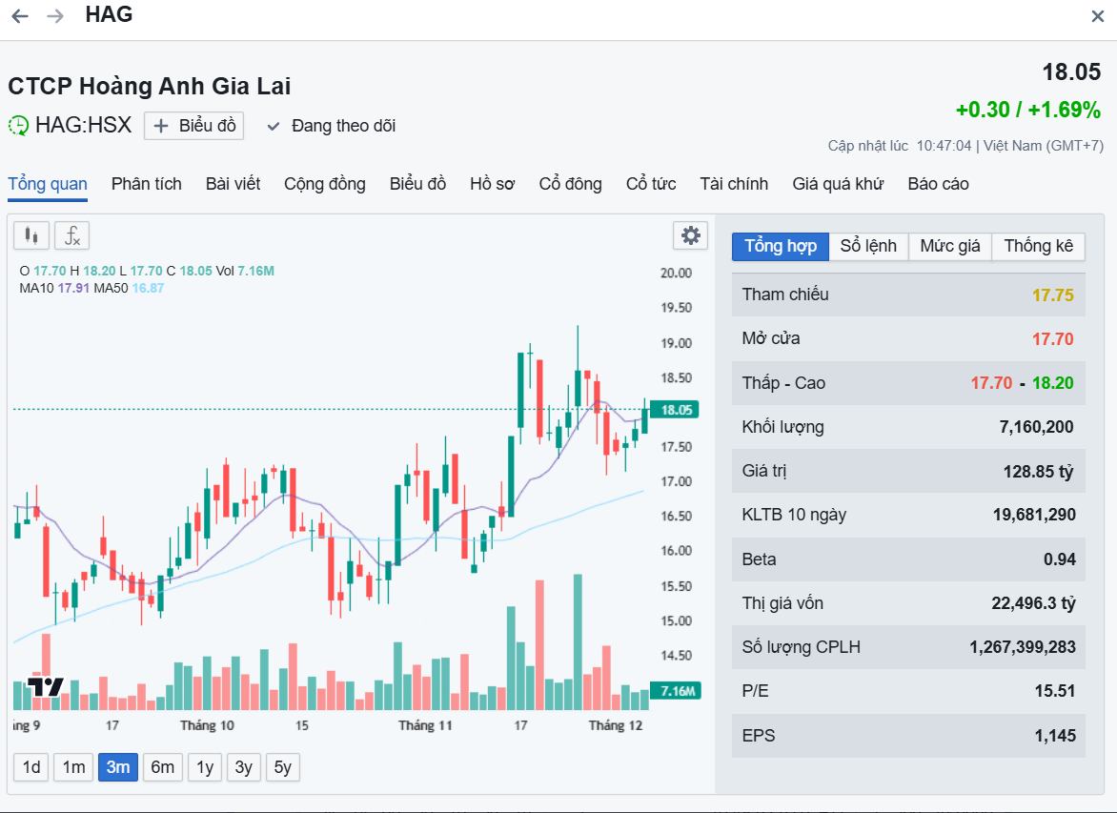
Task: Select the 1d time range
Action: pos(31,767)
